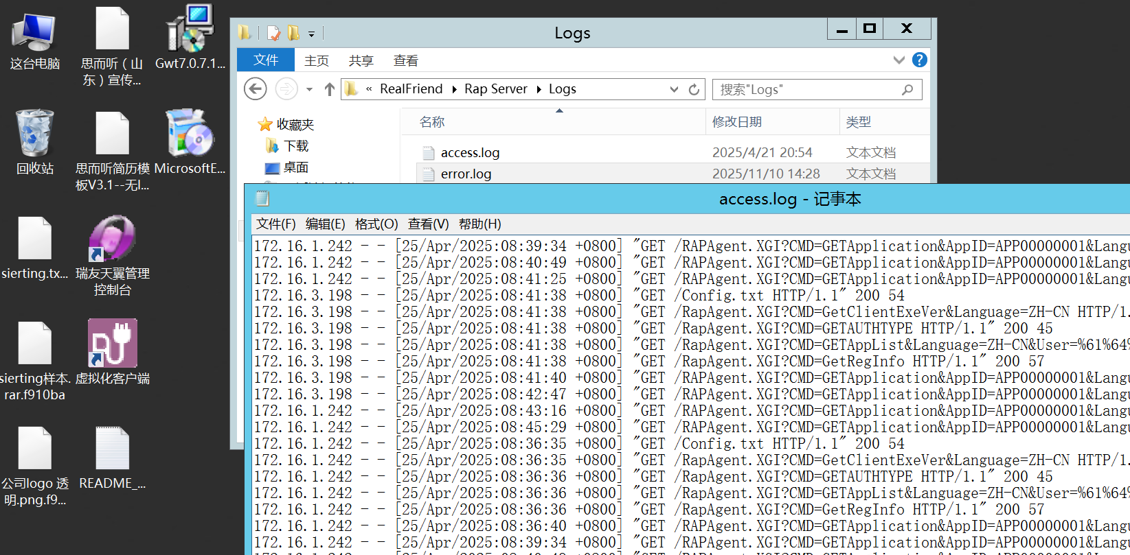Screen dimensions: 1130x555
Task: Open the address bar history dropdown
Action: point(674,89)
